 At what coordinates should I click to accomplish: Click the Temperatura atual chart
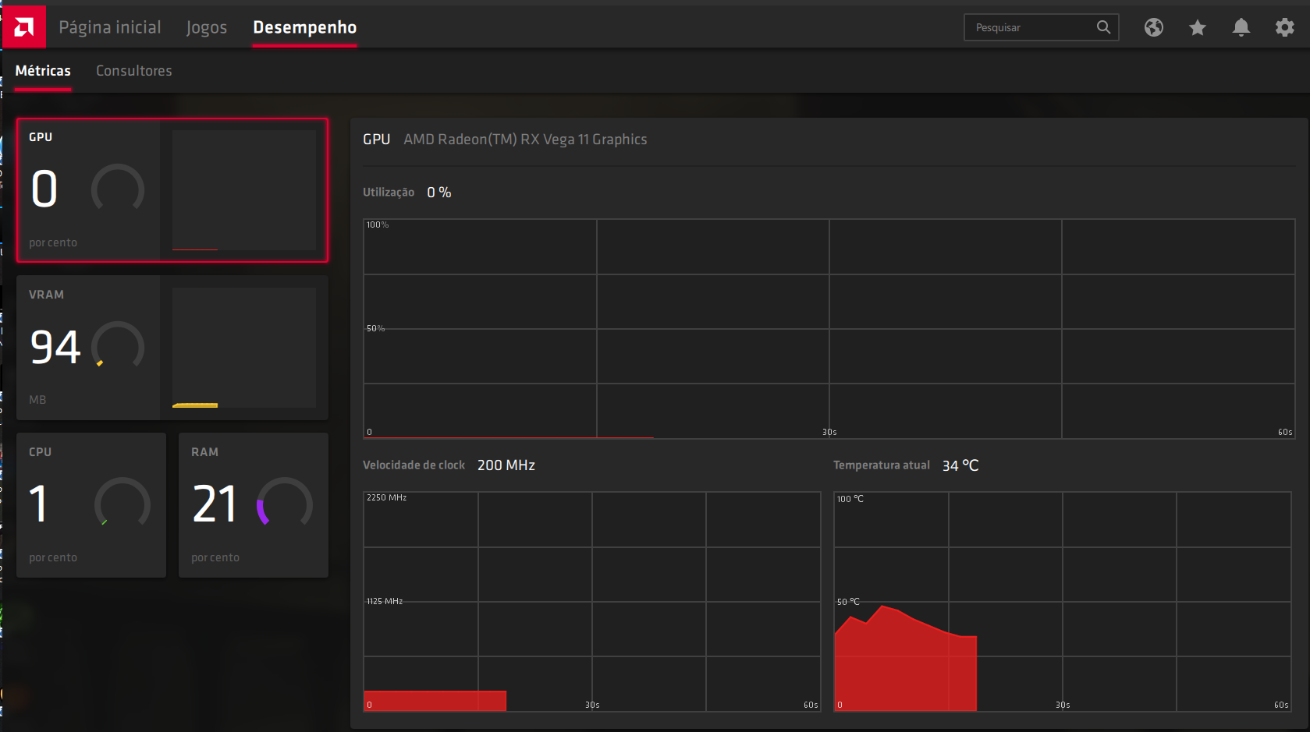tap(1063, 601)
